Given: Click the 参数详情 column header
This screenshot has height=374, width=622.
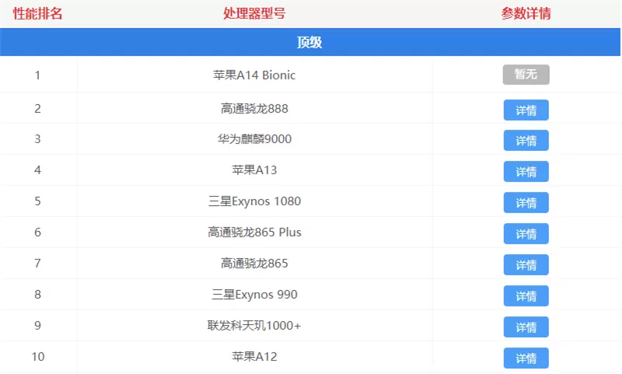Looking at the screenshot, I should [x=526, y=13].
